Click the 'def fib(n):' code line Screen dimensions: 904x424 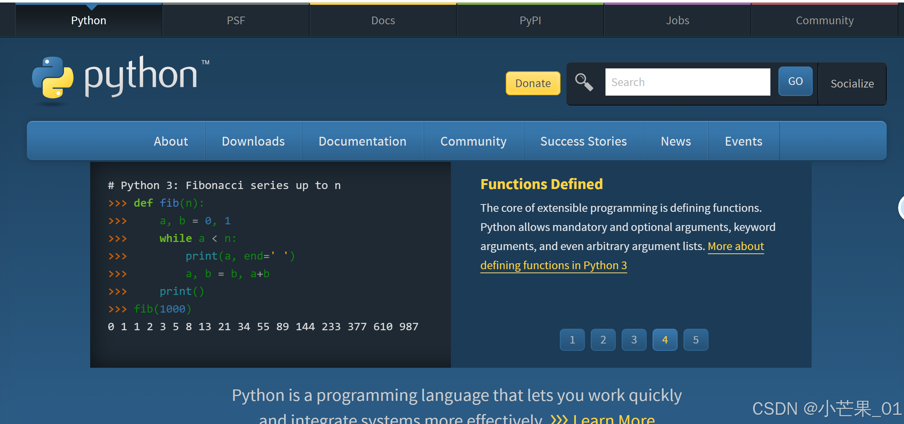point(156,203)
